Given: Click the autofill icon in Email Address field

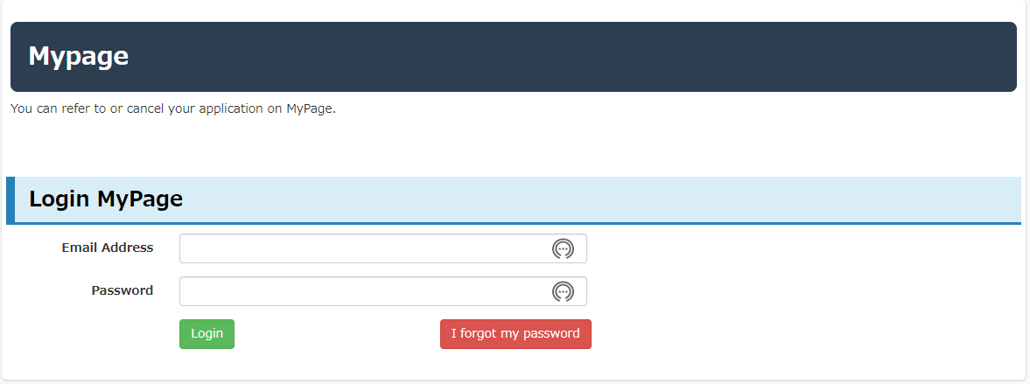Looking at the screenshot, I should point(563,248).
